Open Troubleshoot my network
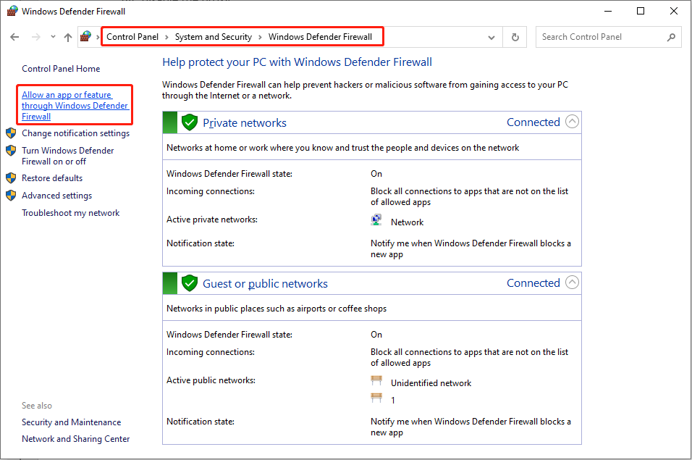 pyautogui.click(x=71, y=213)
